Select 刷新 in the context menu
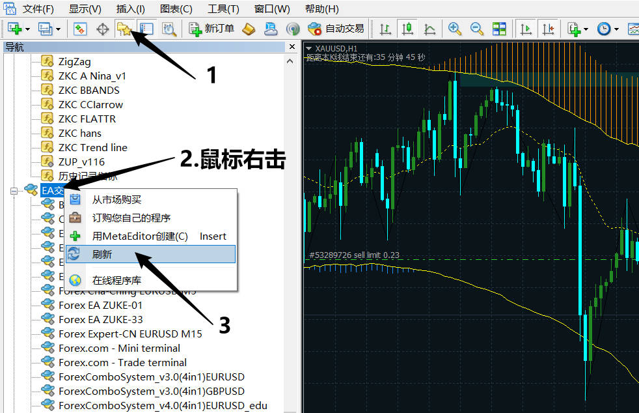 (x=151, y=254)
